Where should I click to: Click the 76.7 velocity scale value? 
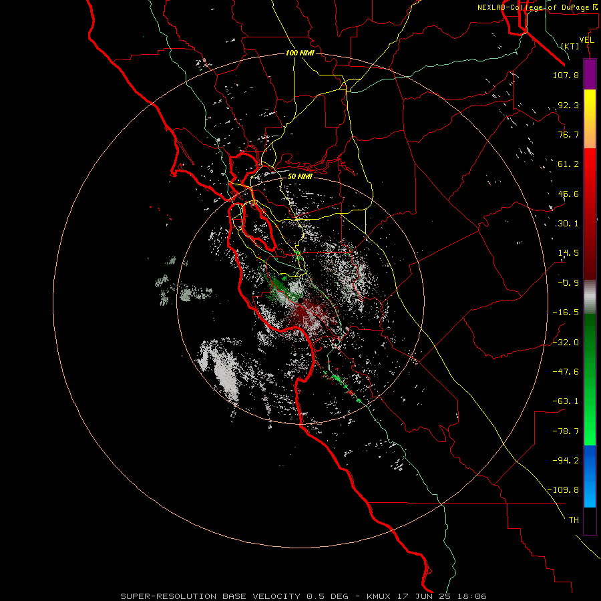point(568,134)
